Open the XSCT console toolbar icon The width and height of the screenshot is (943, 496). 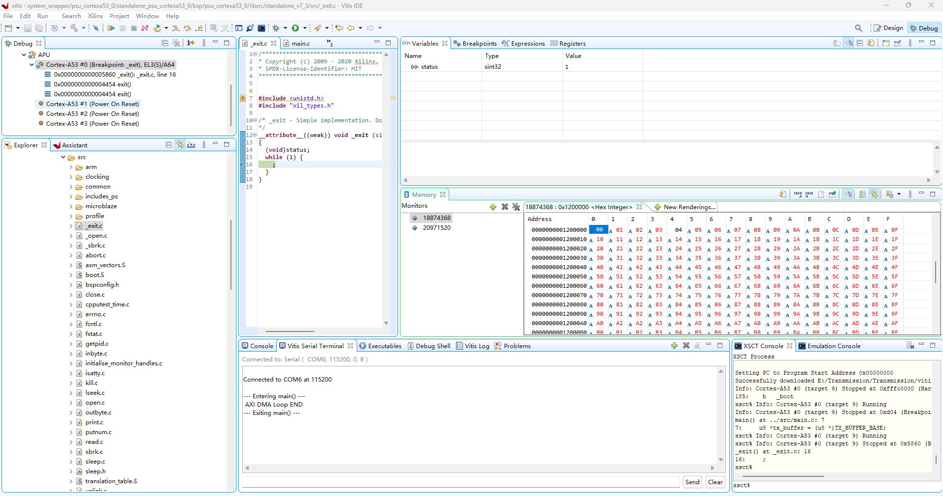[261, 28]
